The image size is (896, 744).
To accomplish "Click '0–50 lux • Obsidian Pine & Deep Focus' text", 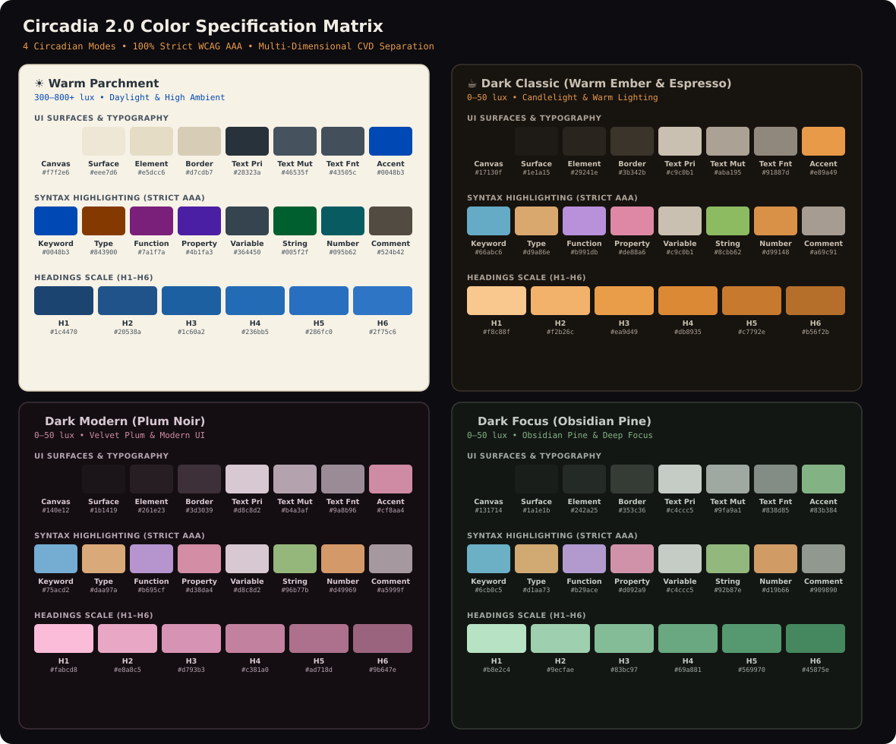I will click(x=560, y=436).
